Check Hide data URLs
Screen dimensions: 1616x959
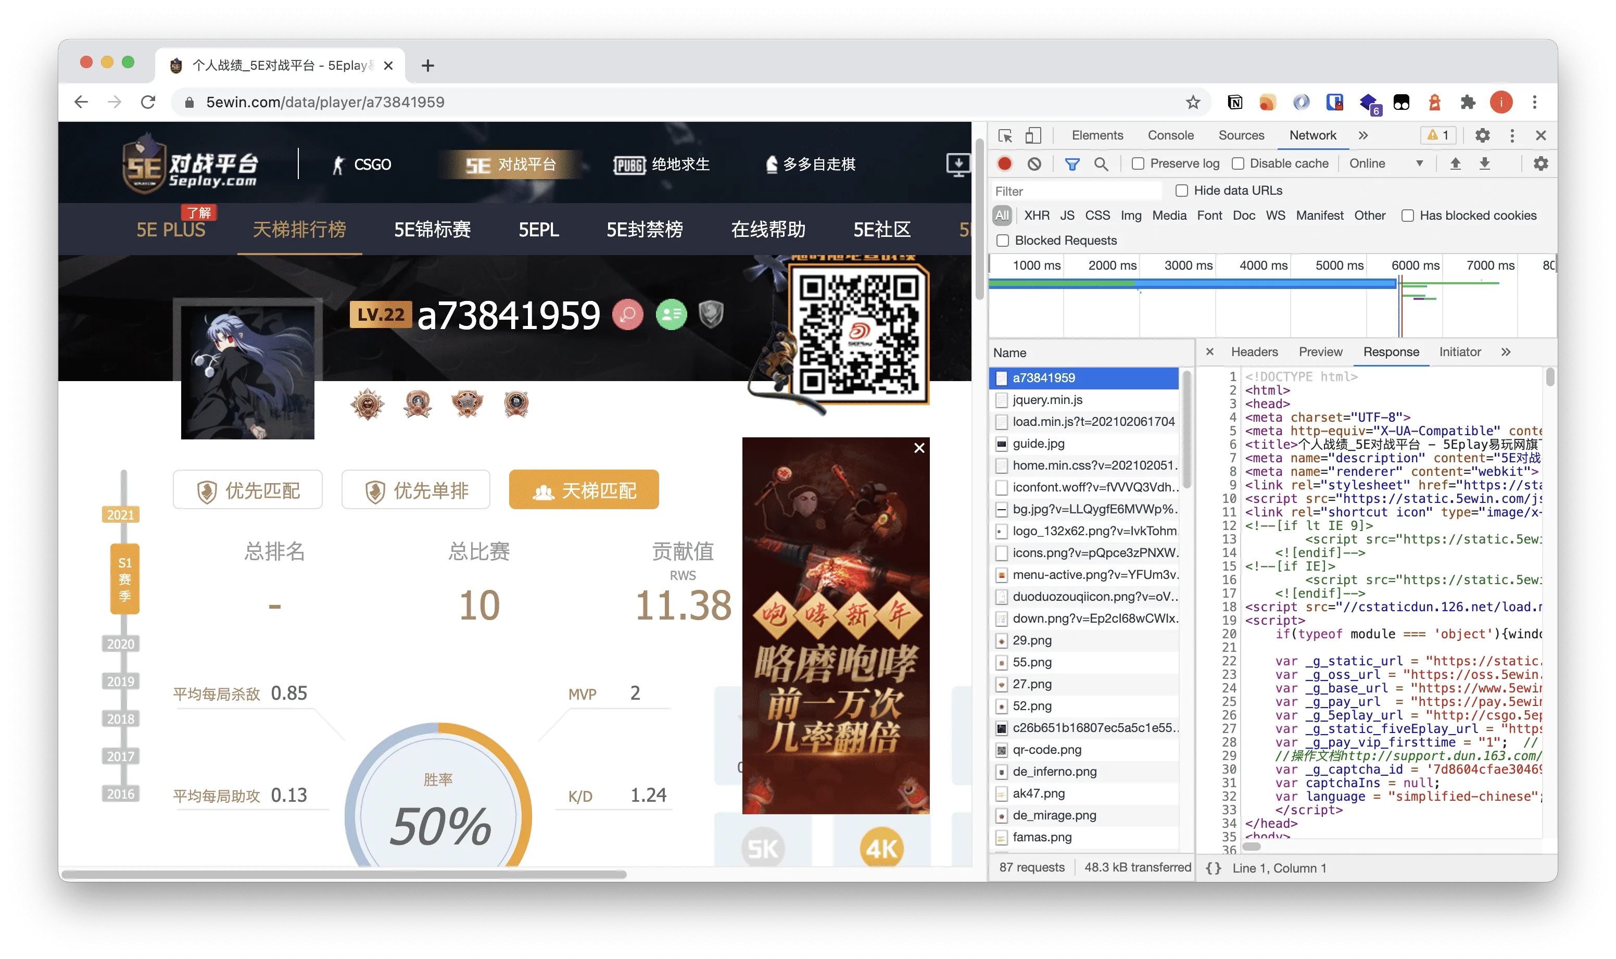(1181, 191)
